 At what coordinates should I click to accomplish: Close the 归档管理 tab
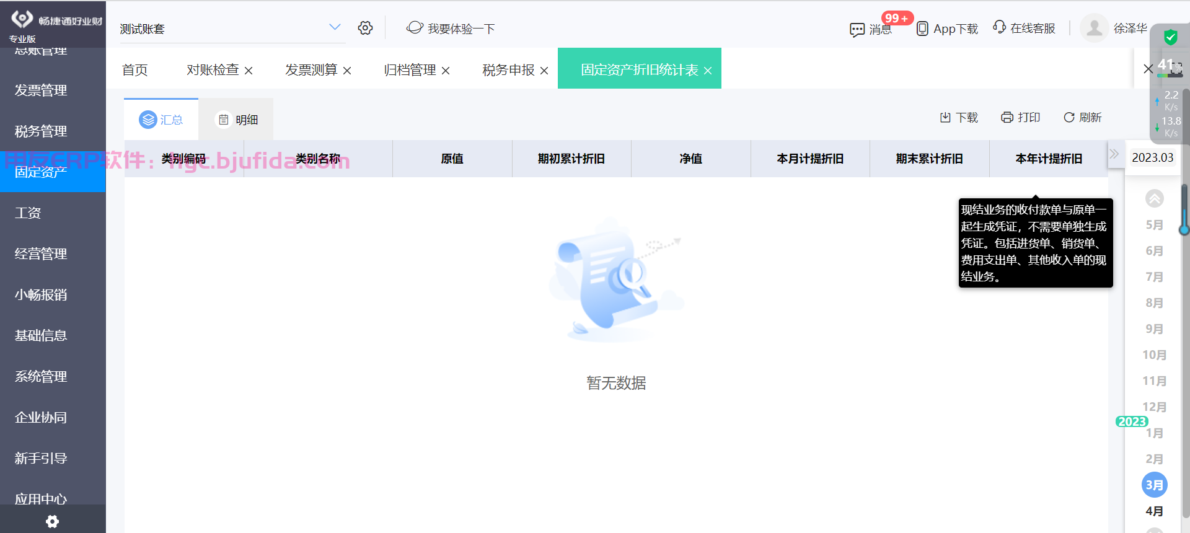(x=446, y=71)
